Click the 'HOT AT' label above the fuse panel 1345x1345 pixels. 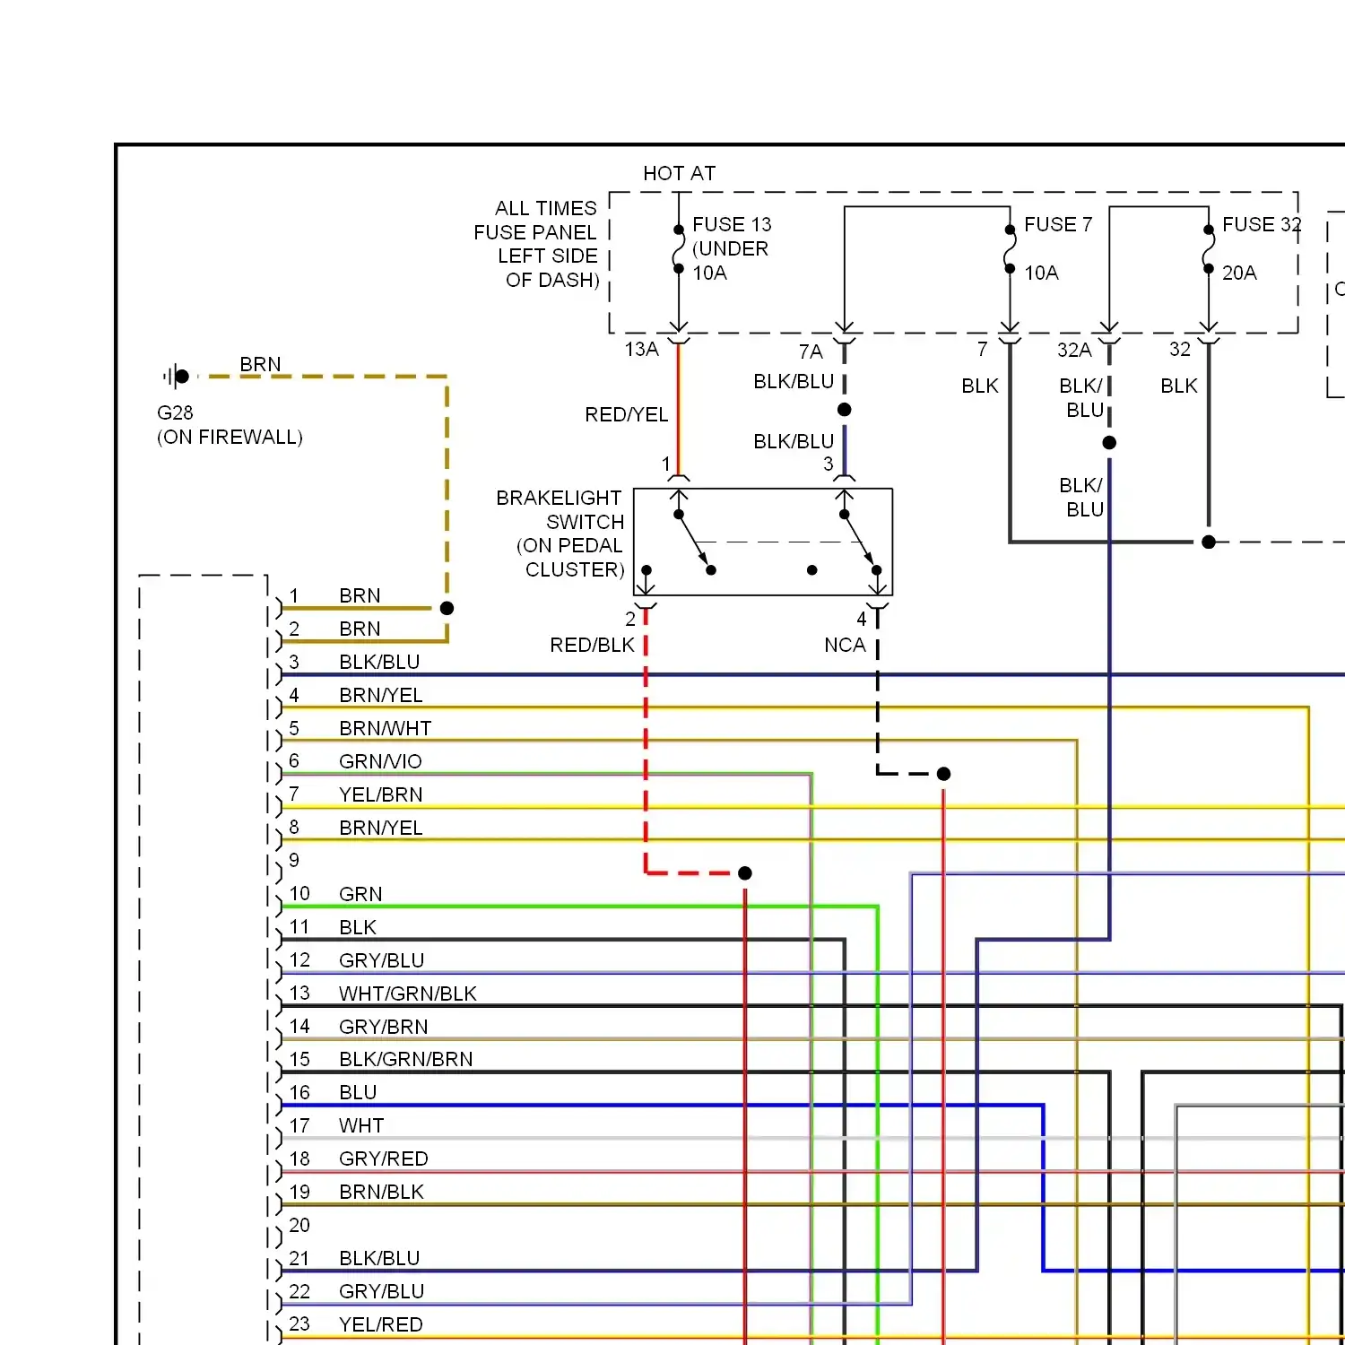point(679,173)
